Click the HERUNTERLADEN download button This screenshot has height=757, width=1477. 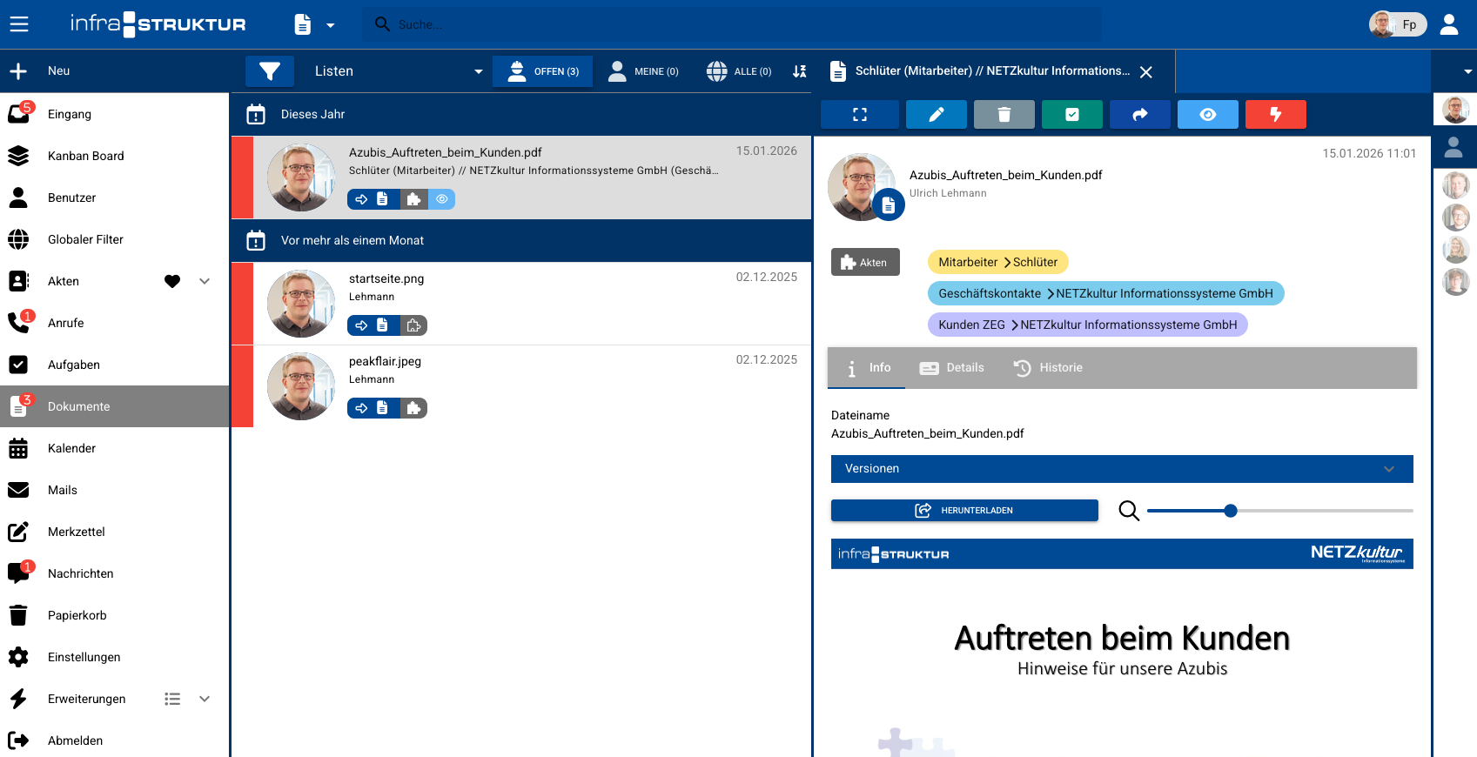click(963, 511)
